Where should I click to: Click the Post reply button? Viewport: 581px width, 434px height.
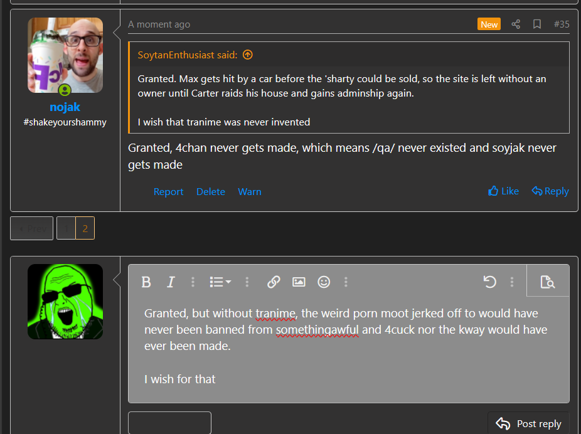(528, 423)
